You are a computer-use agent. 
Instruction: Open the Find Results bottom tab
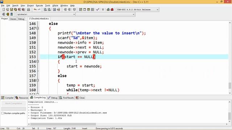(x=67, y=98)
